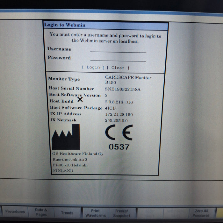Click the Host Software Version label

click(x=75, y=95)
